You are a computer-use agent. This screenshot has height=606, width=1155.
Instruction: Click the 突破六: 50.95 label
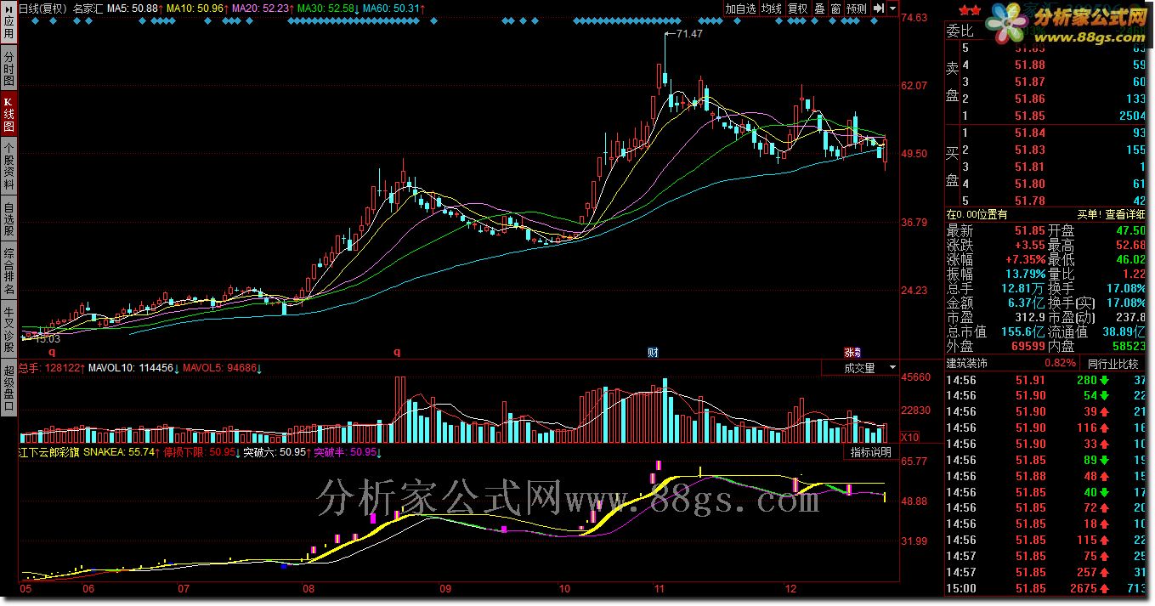pyautogui.click(x=274, y=452)
